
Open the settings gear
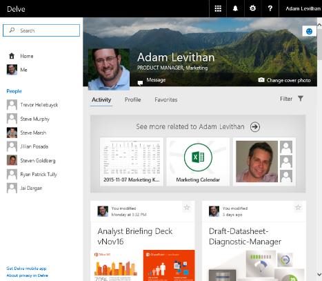click(x=252, y=8)
